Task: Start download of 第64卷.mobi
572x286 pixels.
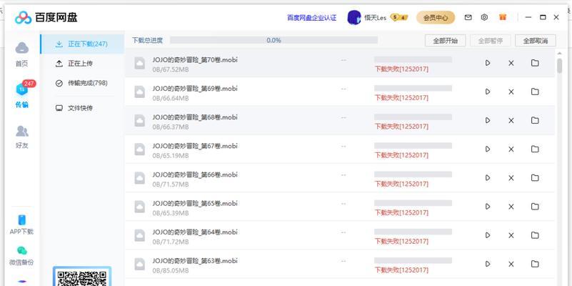Action: 488,235
